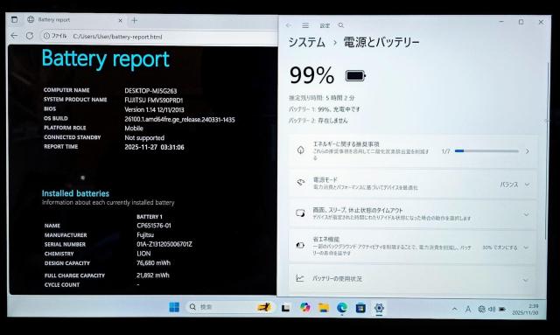560x335 pixels.
Task: Click the 省エネ機能 energy saver icon
Action: click(300, 245)
